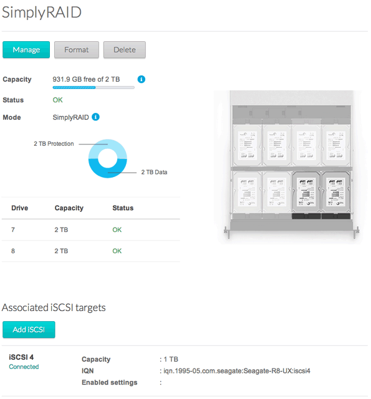Click the fourth drive in the top row

click(x=336, y=145)
